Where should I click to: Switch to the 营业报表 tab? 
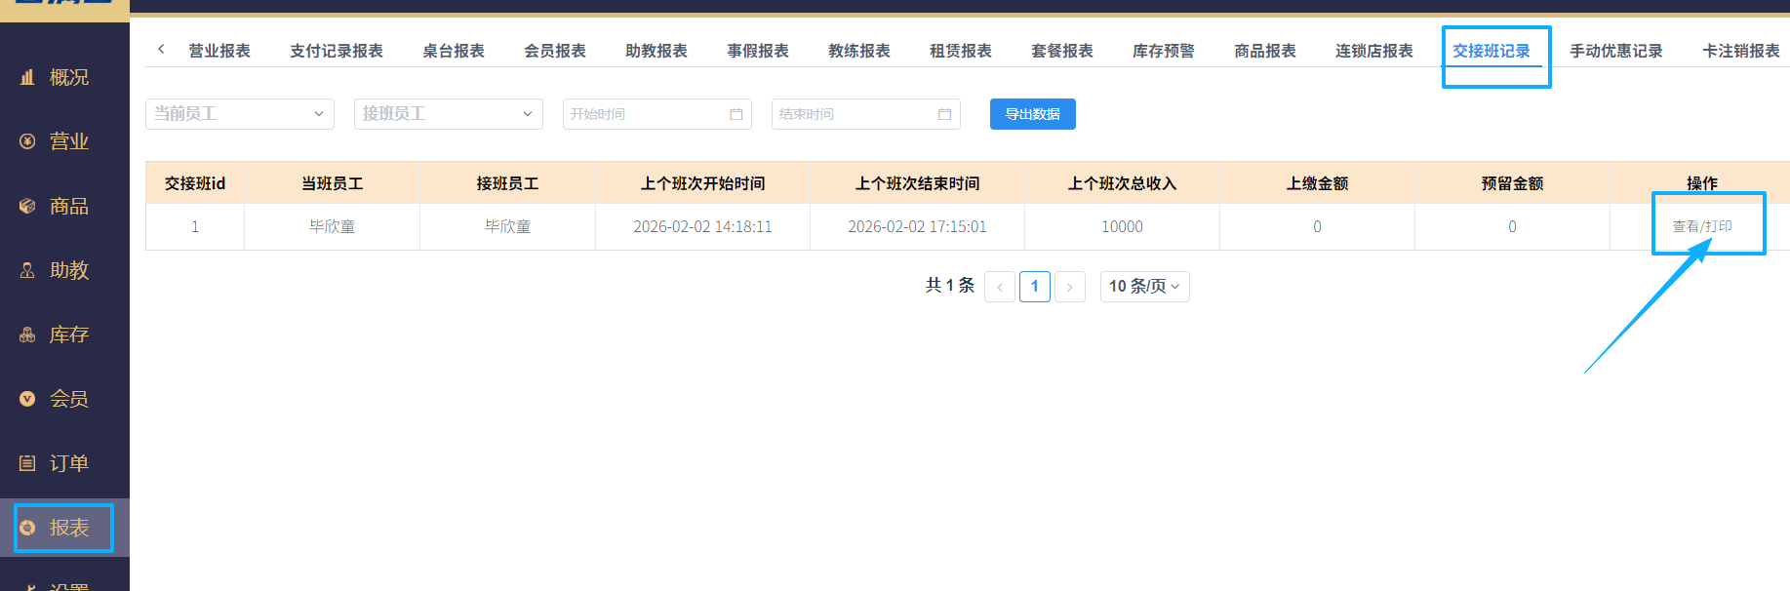pos(219,51)
